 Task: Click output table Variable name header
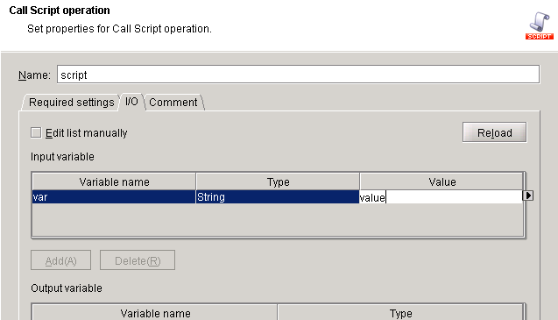[155, 312]
